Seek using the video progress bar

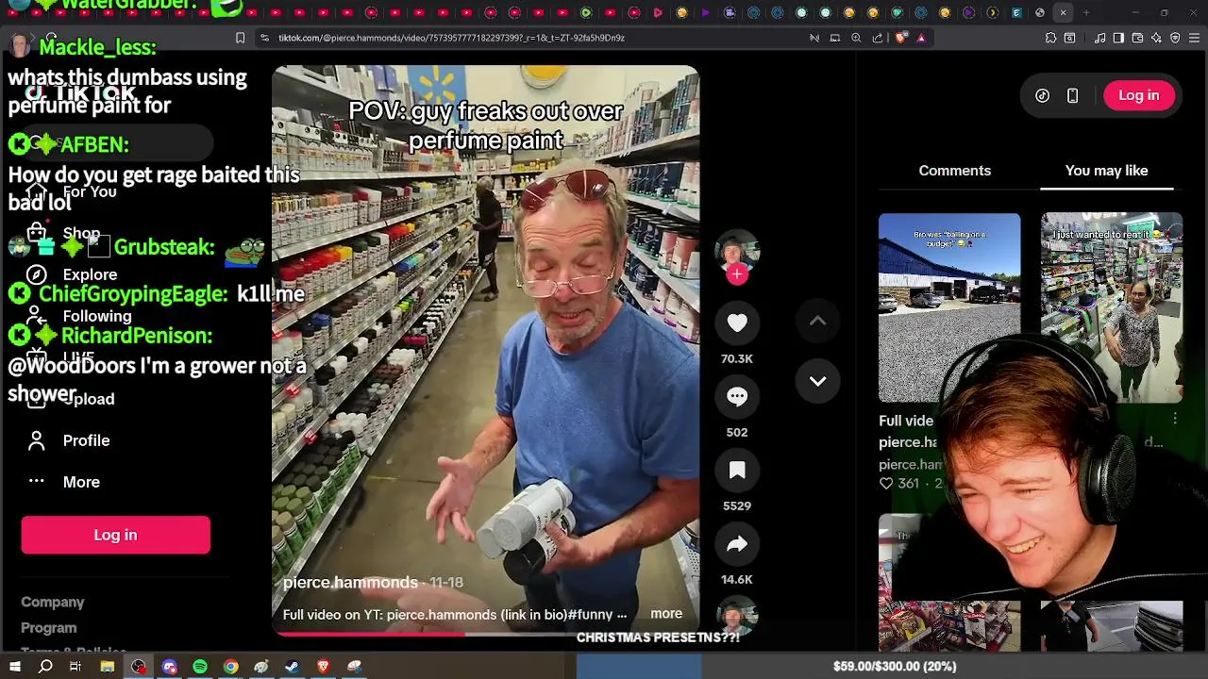485,634
